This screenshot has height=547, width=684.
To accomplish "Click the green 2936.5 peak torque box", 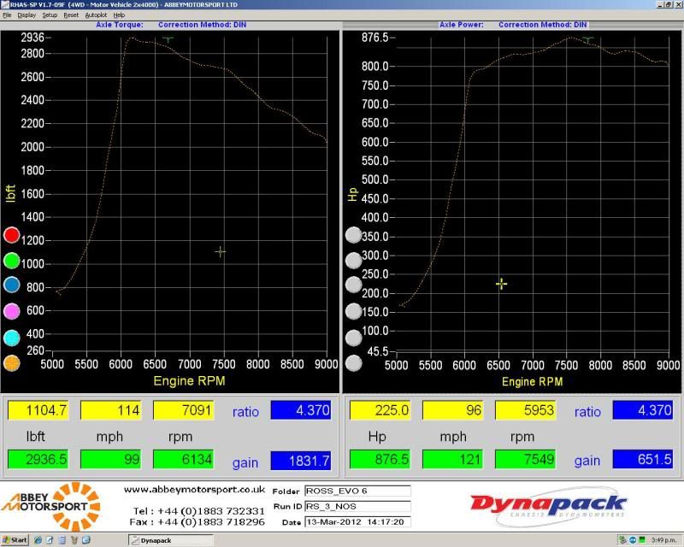I will coord(38,459).
